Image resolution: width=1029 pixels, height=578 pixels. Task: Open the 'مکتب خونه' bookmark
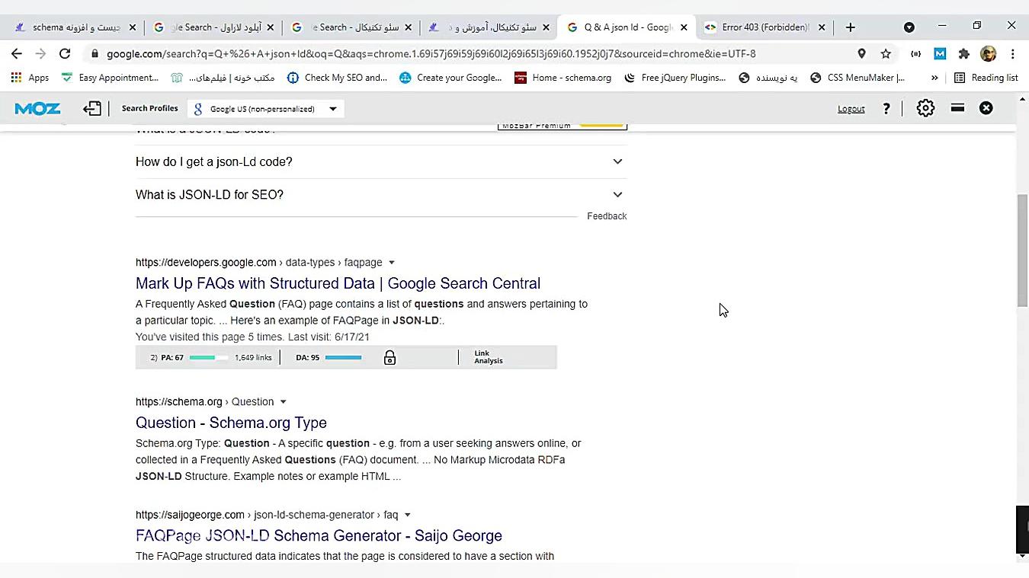[223, 78]
